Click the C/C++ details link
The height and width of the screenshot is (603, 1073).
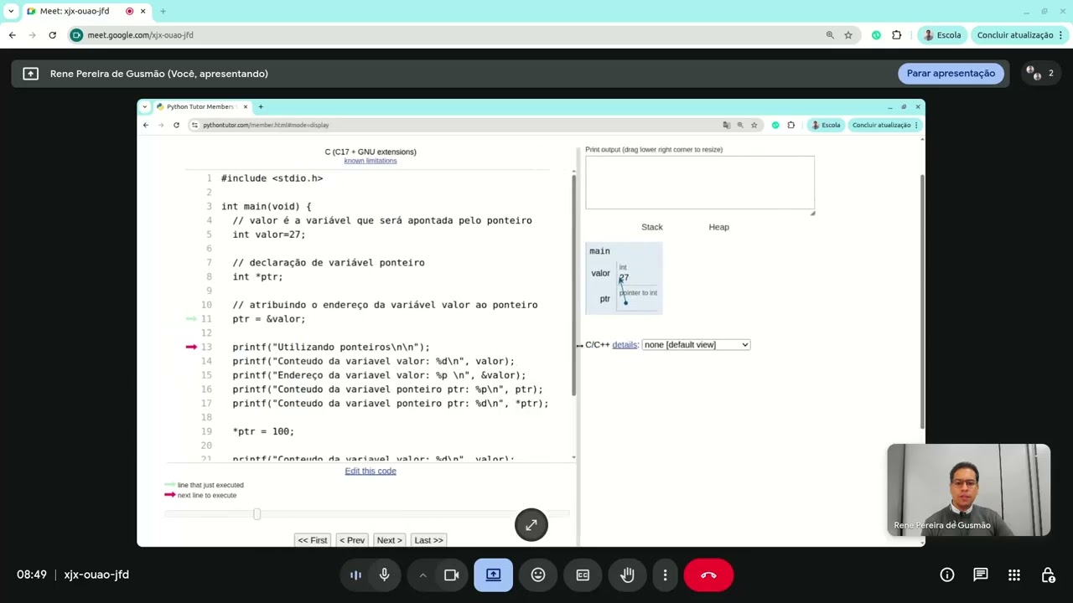coord(625,345)
